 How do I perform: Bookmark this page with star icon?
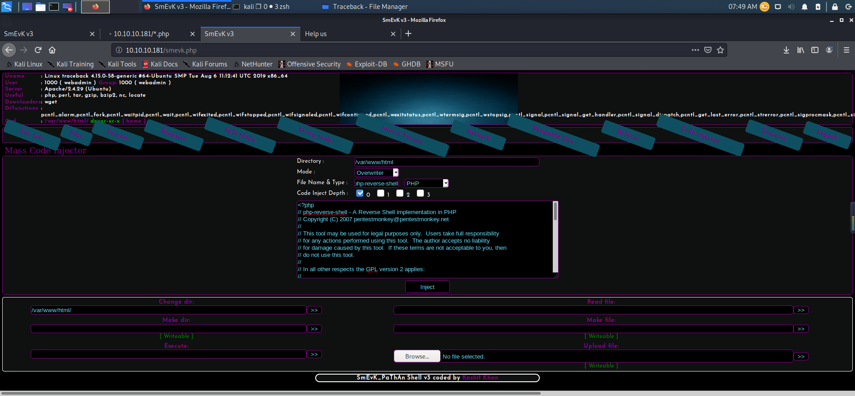pos(720,50)
